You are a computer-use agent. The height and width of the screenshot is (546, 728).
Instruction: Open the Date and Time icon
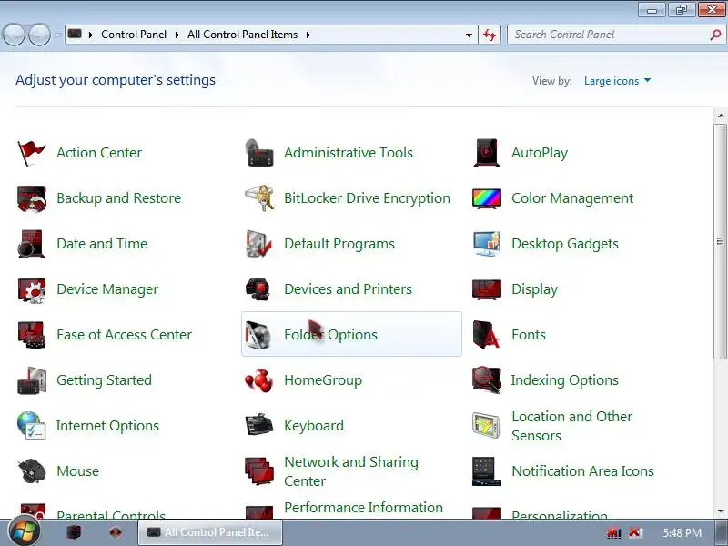coord(31,244)
